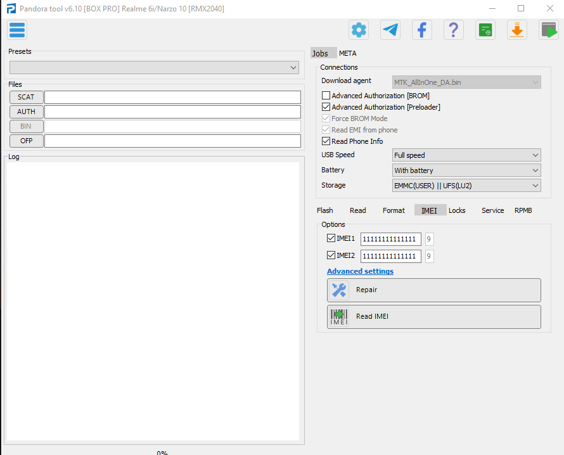The height and width of the screenshot is (455, 564).
Task: Click the IMEI2 number field
Action: pyautogui.click(x=391, y=257)
